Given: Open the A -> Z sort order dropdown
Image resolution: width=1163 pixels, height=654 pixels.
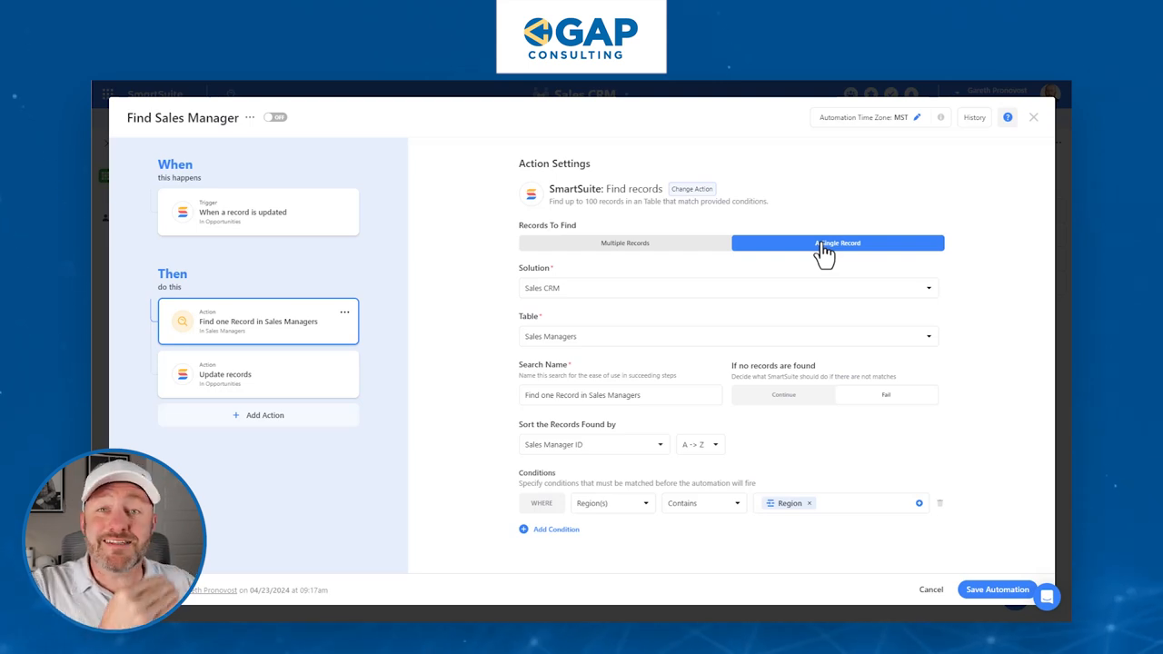Looking at the screenshot, I should coord(701,444).
